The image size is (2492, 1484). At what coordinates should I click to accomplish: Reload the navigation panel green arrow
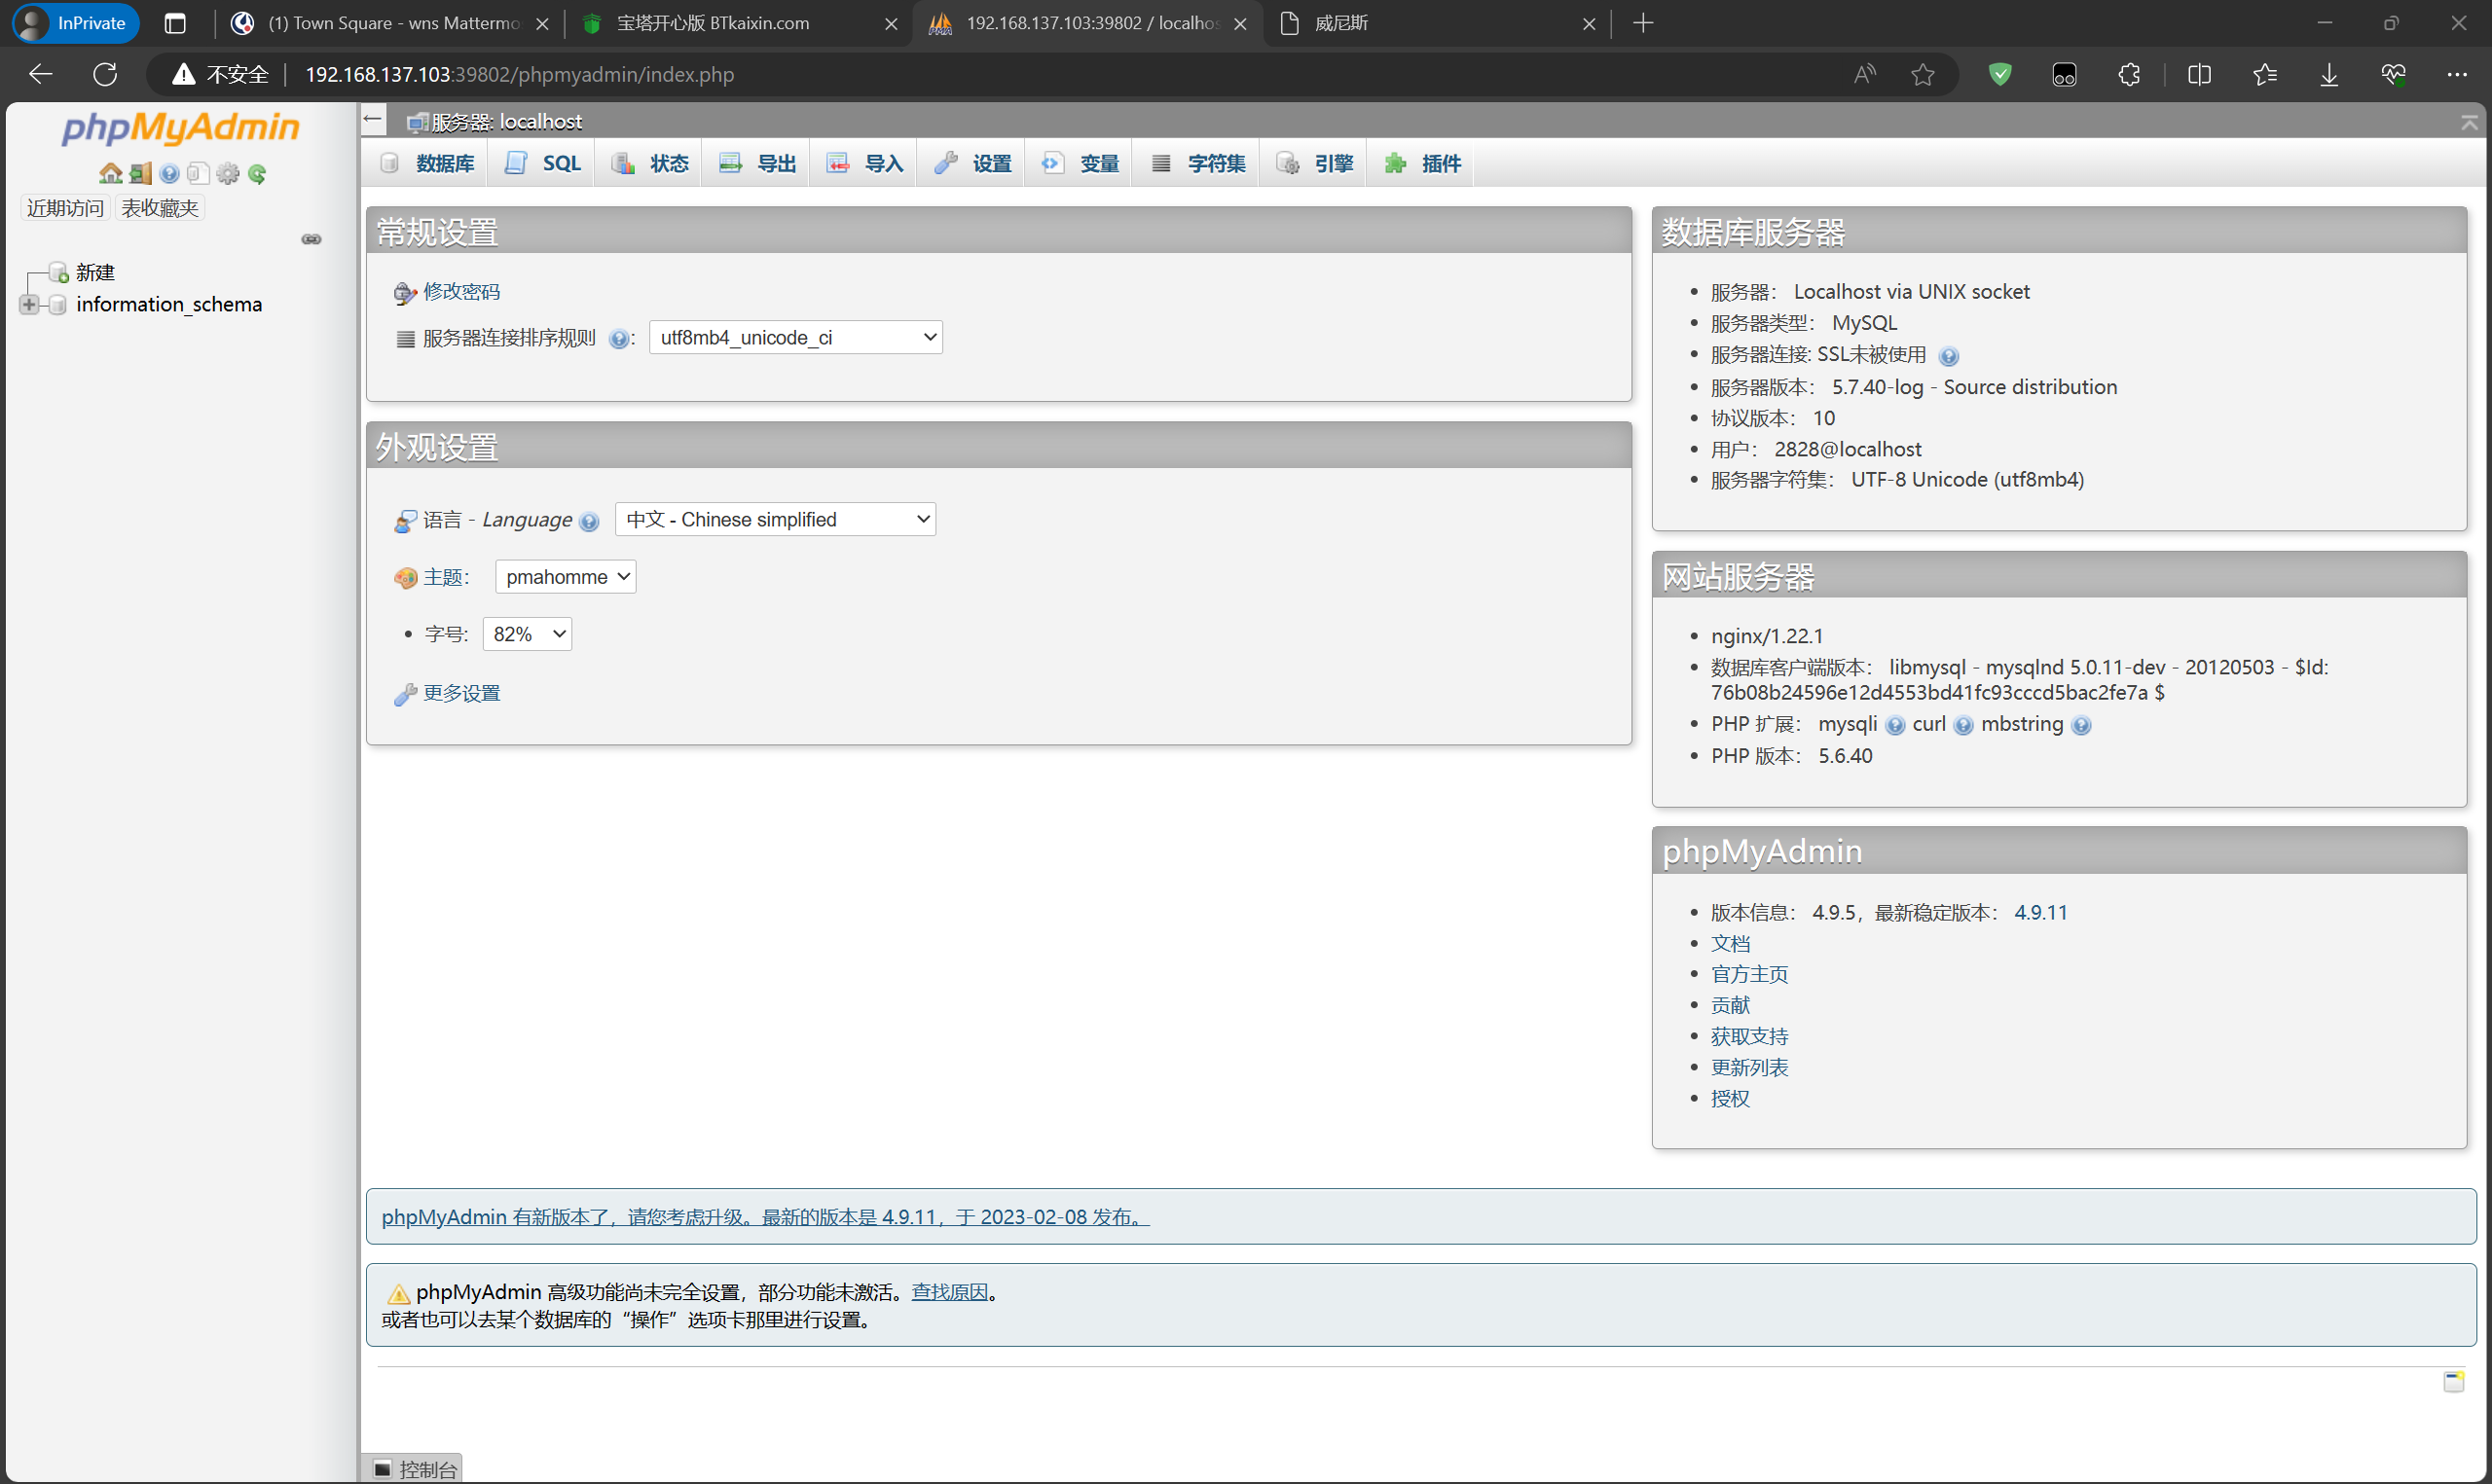tap(257, 174)
